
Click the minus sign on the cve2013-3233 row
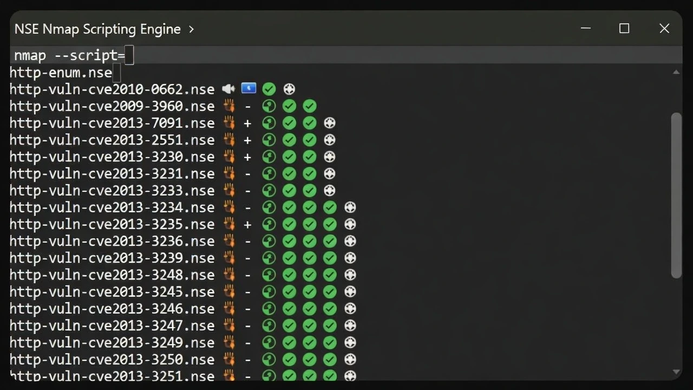coord(248,190)
